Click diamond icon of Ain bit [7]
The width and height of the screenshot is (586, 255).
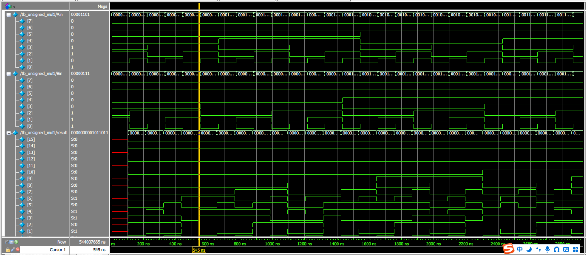[22, 21]
